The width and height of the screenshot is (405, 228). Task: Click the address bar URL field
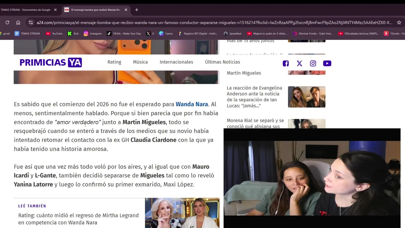(x=215, y=22)
